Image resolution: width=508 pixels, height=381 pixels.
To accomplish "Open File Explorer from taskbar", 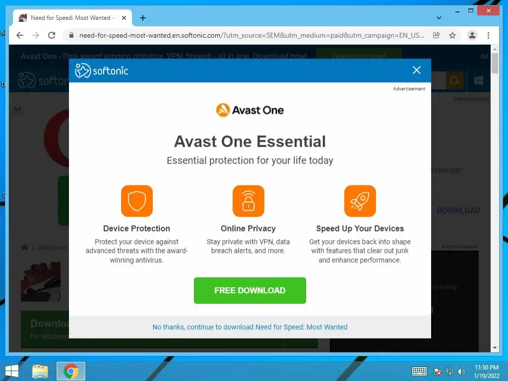I will point(40,371).
